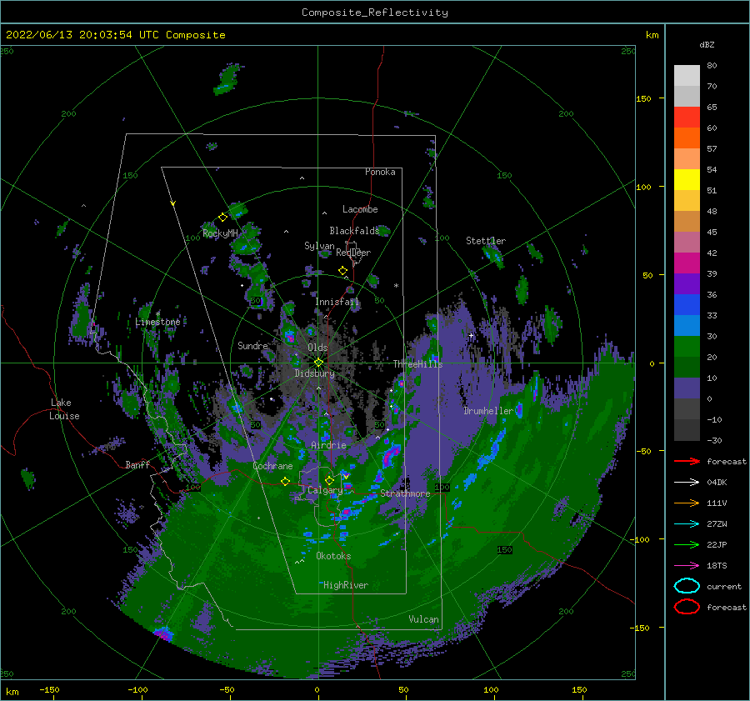Image resolution: width=750 pixels, height=701 pixels.
Task: Click the Composite_Reflectivity title
Action: point(374,13)
